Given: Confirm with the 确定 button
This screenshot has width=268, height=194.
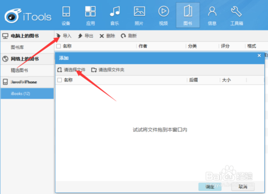Looking at the screenshot, I should click(210, 187).
